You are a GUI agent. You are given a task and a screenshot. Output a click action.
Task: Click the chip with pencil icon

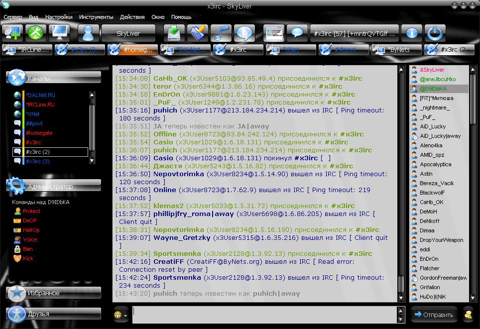pos(198,33)
